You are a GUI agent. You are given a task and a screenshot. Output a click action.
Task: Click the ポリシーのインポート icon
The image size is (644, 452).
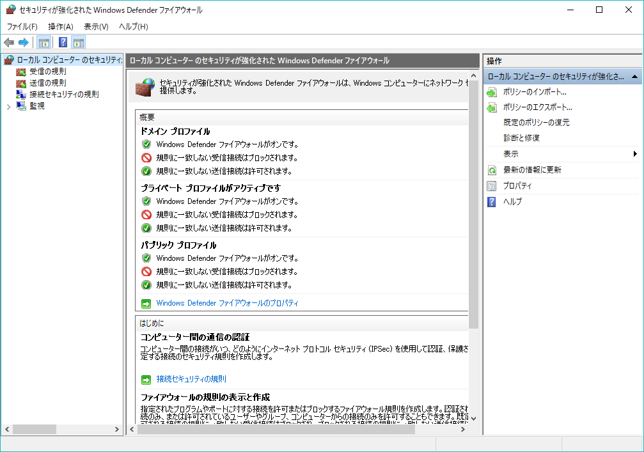point(492,92)
